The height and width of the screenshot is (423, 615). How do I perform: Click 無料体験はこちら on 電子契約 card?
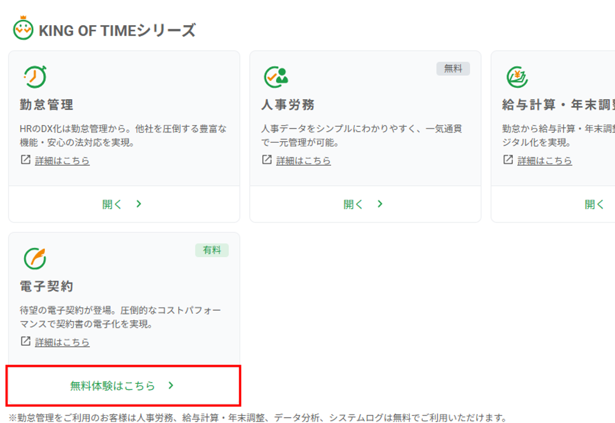123,386
